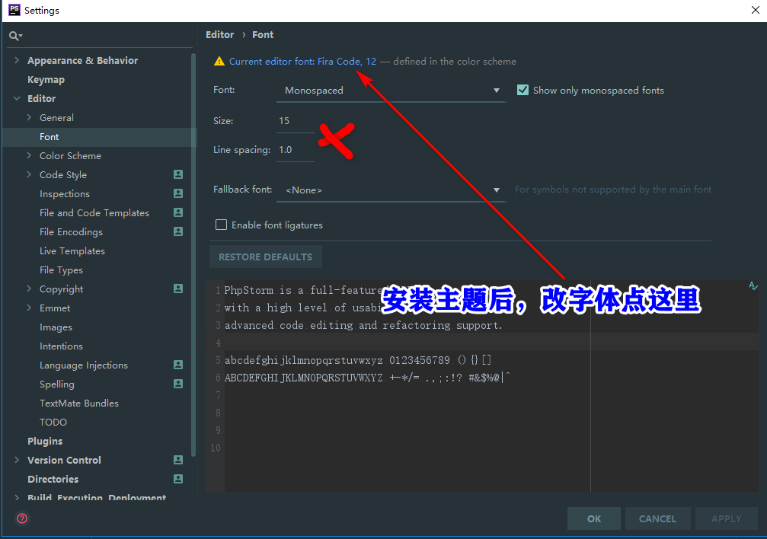The width and height of the screenshot is (767, 539).
Task: Open help with the question mark icon
Action: coord(22,518)
